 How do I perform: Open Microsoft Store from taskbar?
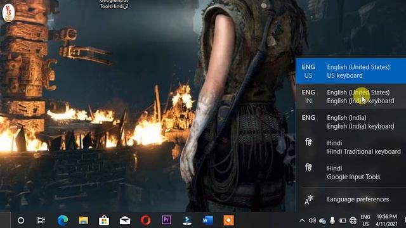click(x=104, y=220)
